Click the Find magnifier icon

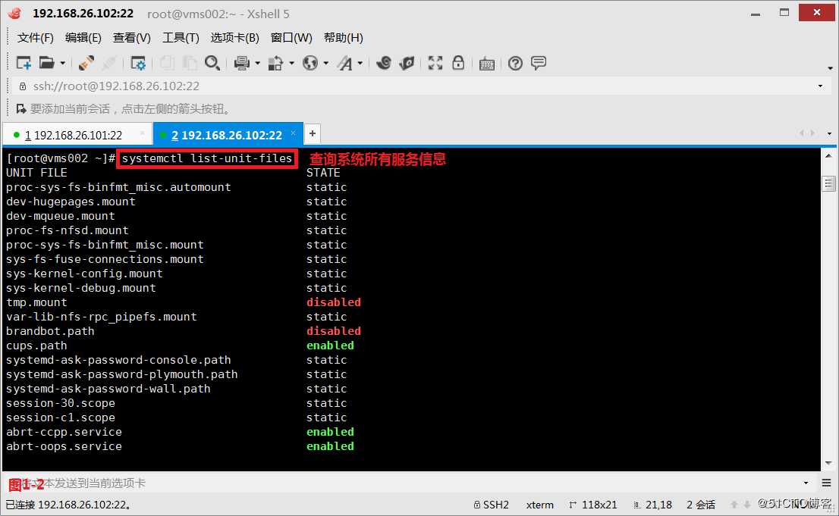click(212, 63)
